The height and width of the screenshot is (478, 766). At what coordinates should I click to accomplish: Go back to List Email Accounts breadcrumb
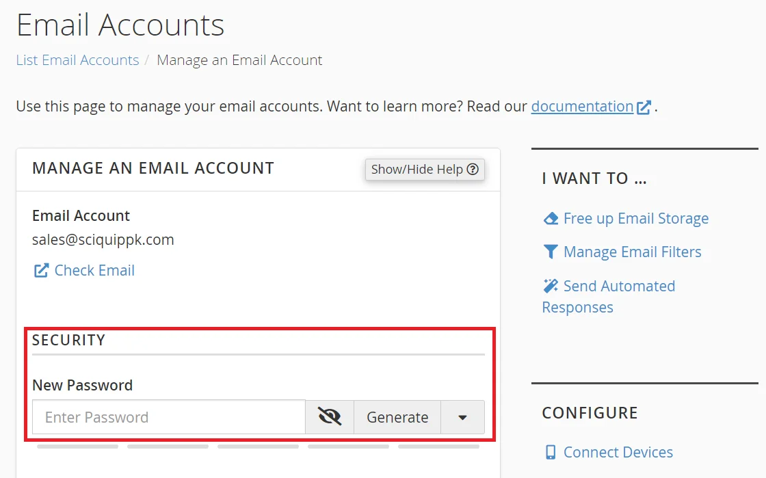pos(77,60)
